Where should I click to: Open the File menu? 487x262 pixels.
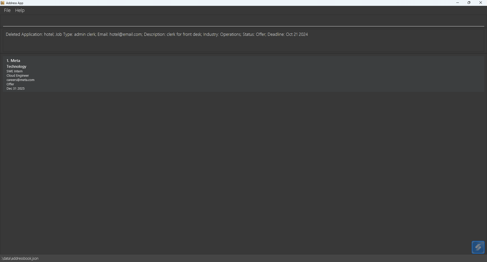[x=7, y=10]
